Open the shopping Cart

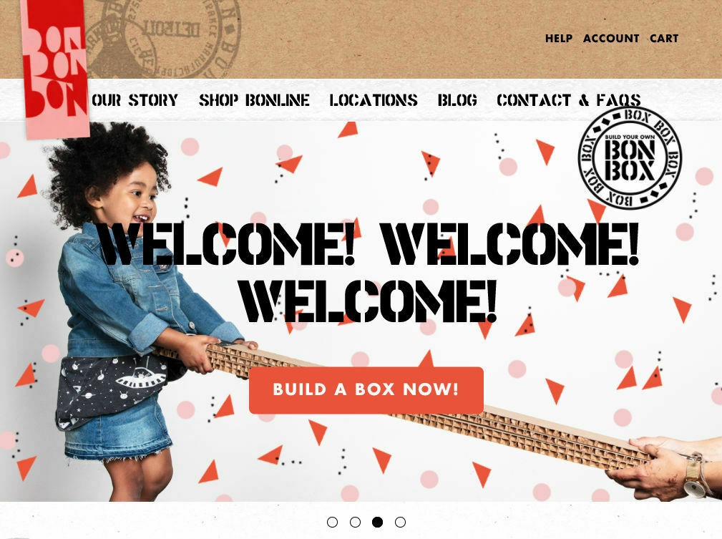tap(664, 38)
